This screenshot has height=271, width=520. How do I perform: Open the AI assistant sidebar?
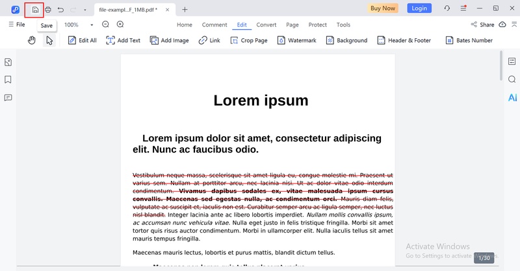click(512, 97)
